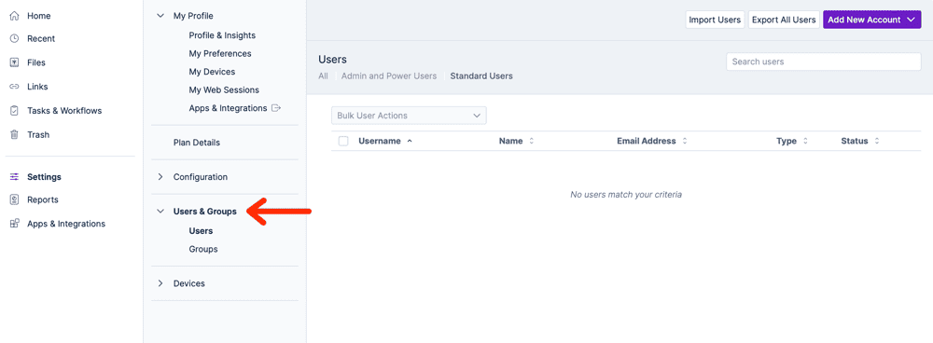The image size is (933, 343).
Task: Open Tasks & Workflows page
Action: [x=64, y=111]
